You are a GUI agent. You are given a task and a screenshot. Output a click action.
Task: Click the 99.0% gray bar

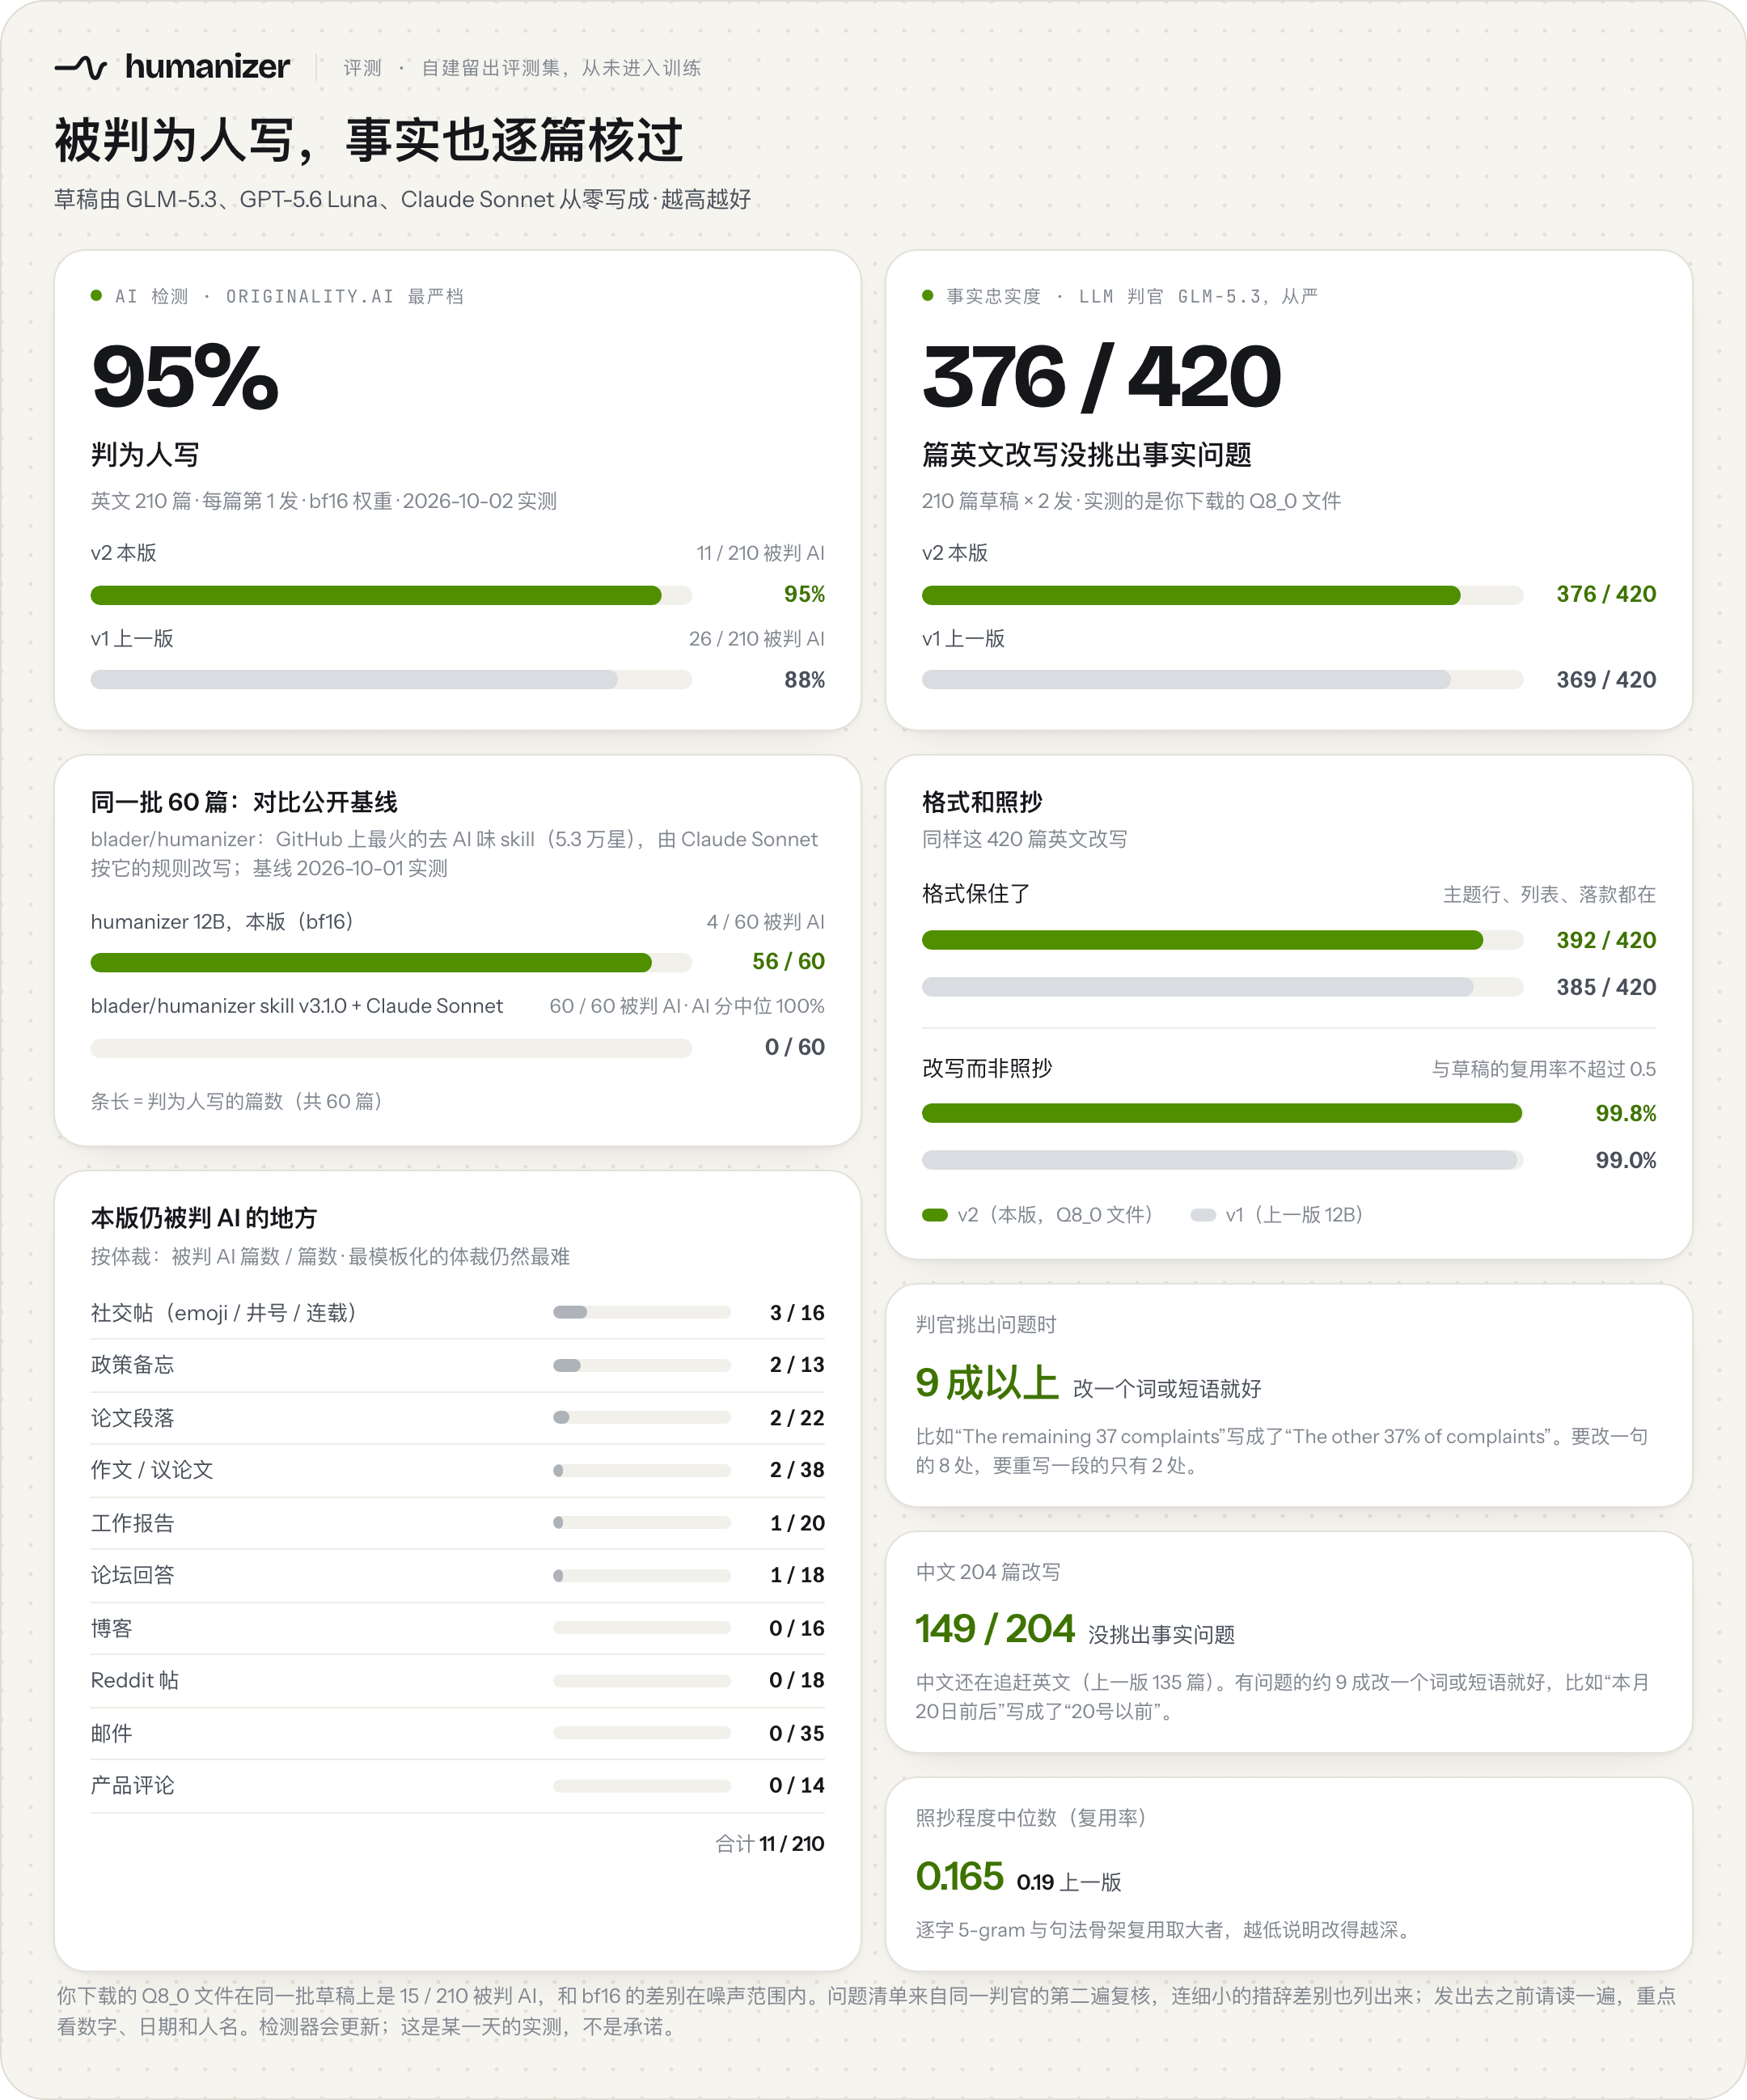[1222, 1160]
